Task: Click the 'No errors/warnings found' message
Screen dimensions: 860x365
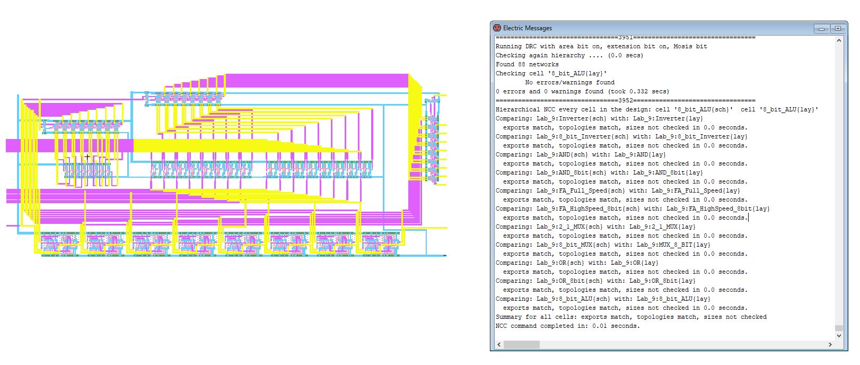Action: pos(569,82)
